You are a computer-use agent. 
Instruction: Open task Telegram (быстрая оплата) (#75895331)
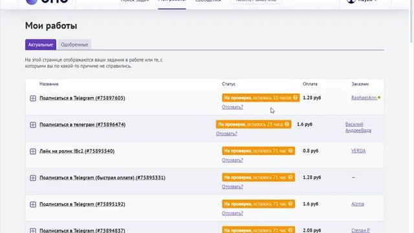click(102, 177)
